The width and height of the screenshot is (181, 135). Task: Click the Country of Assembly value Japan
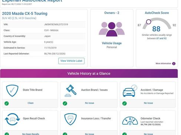point(47,36)
